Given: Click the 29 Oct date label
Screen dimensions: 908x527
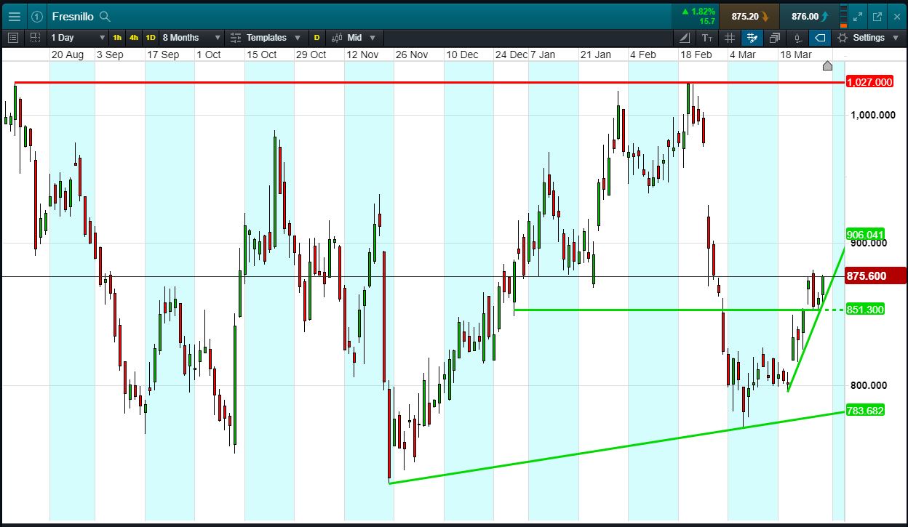Looking at the screenshot, I should point(311,55).
